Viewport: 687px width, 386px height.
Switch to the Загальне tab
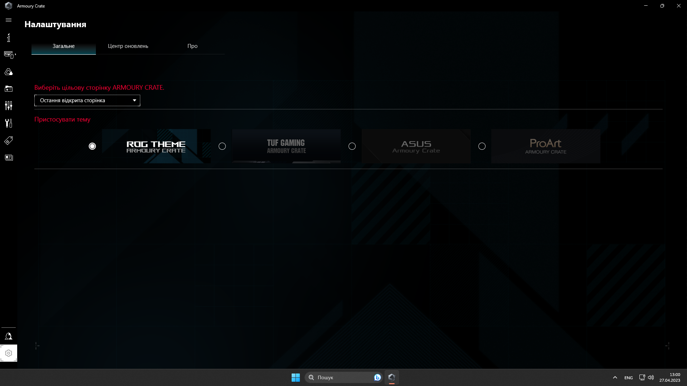[64, 46]
